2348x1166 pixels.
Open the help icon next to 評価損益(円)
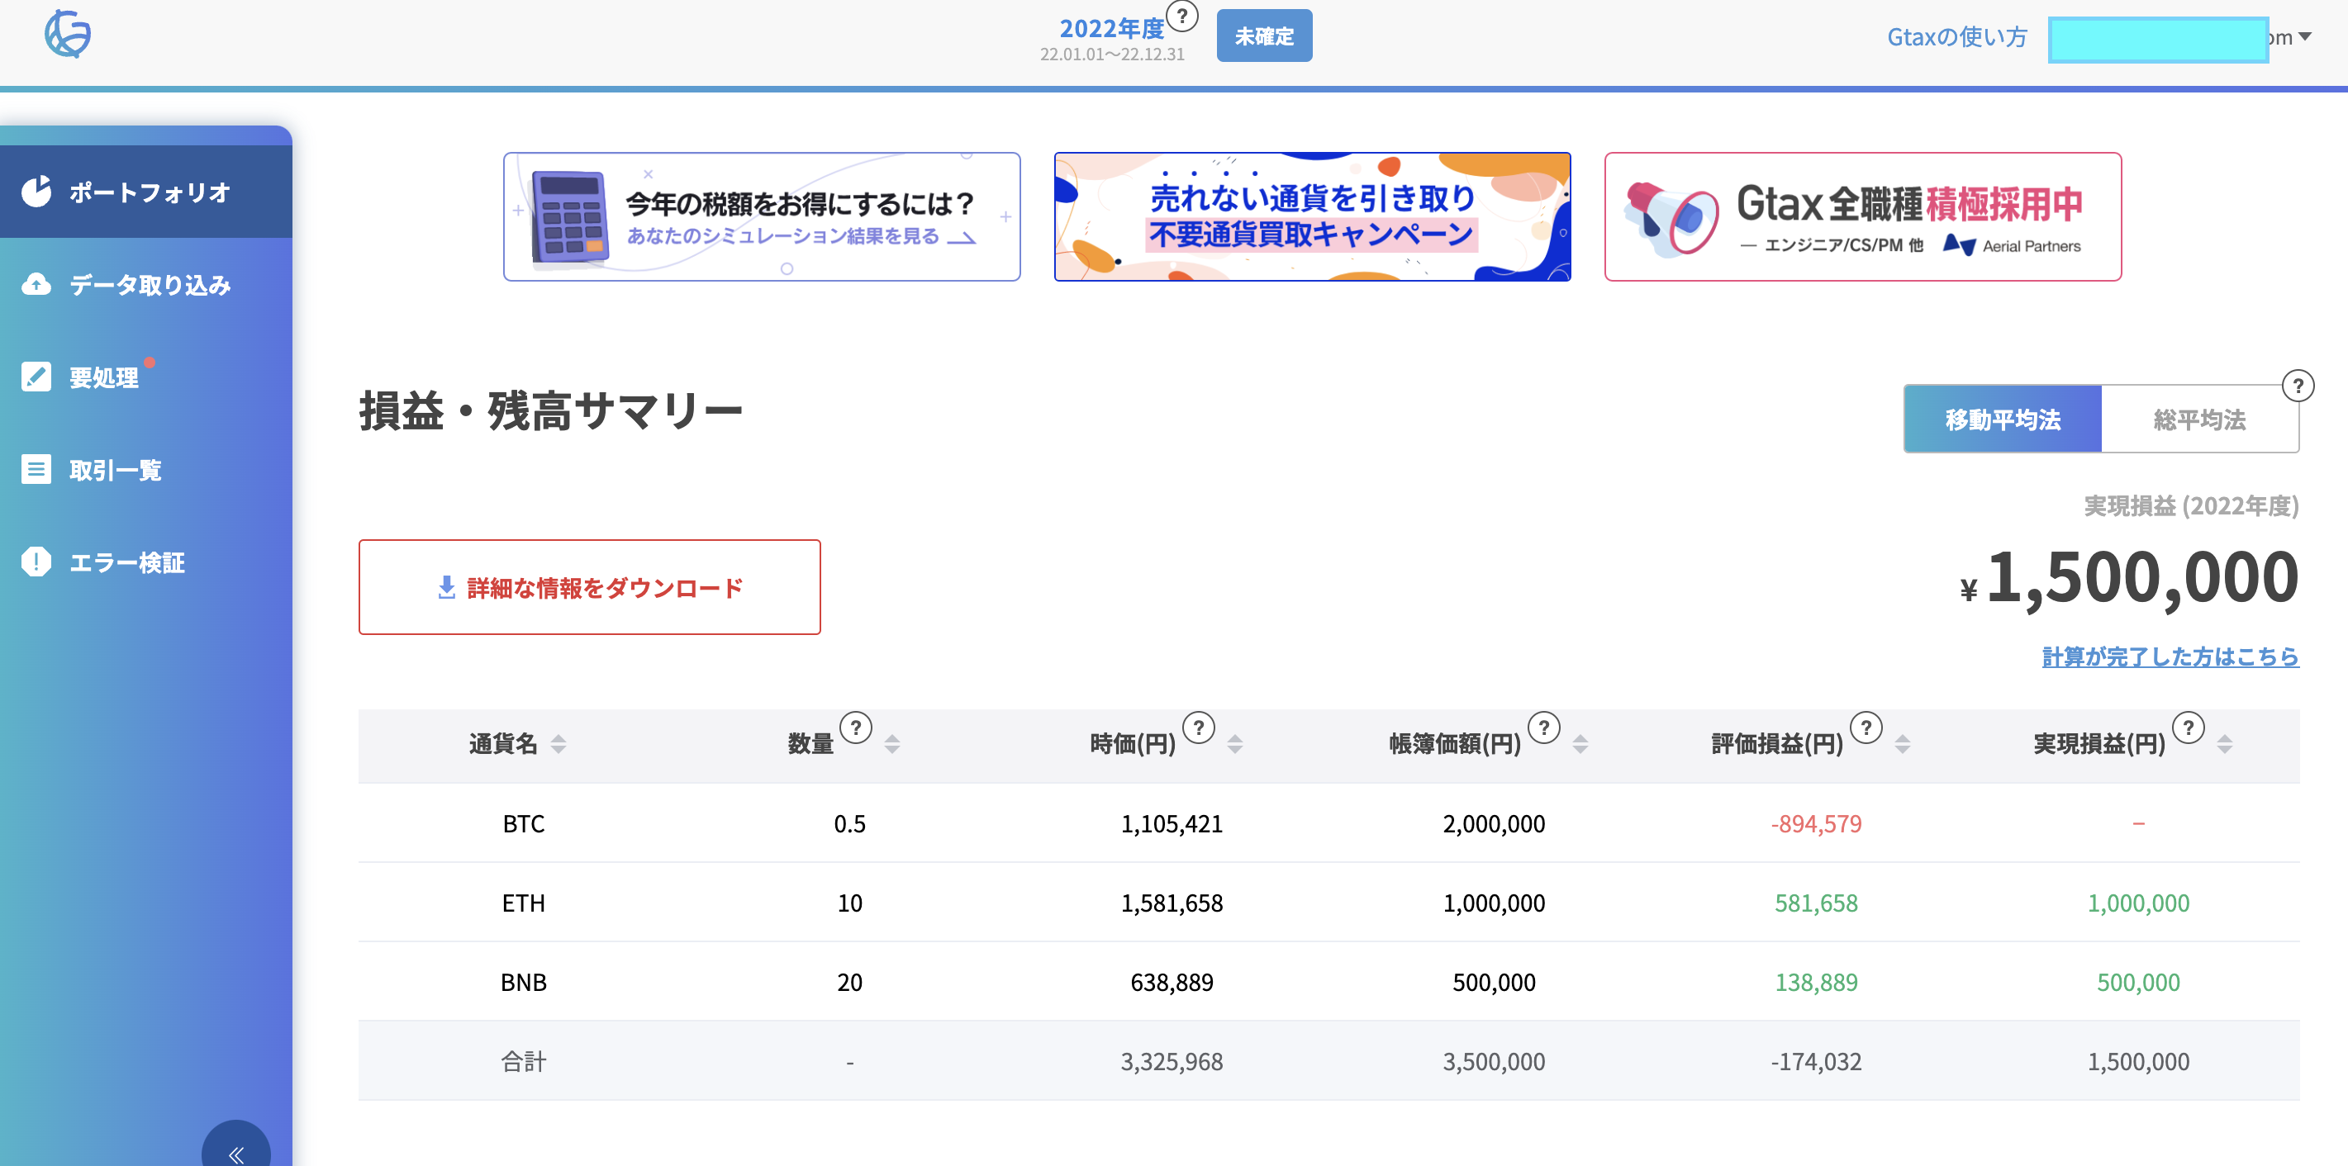coord(1865,727)
